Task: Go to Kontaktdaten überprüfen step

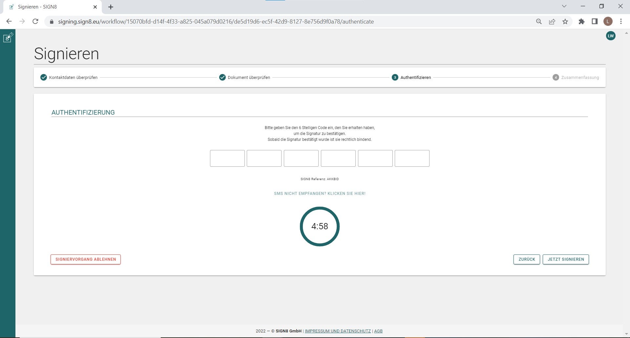Action: [x=69, y=78]
